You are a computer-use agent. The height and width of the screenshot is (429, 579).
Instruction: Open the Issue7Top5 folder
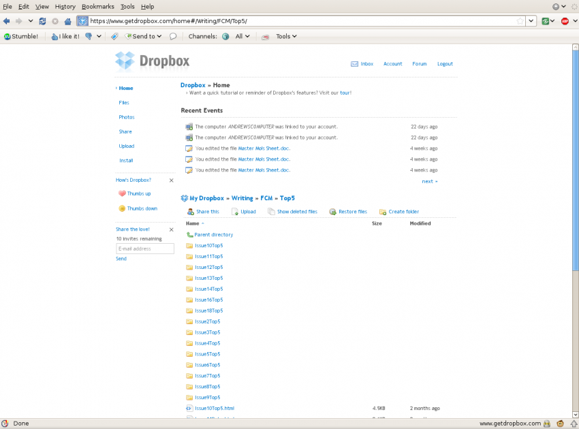(208, 376)
